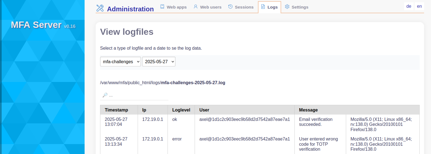
Task: Click the Sessions clock icon
Action: tap(230, 7)
